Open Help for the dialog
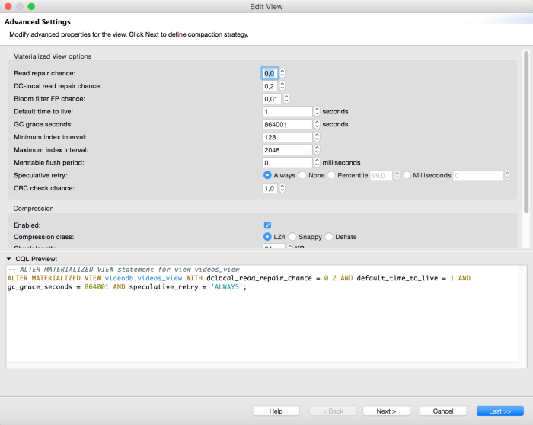This screenshot has height=425, width=533. click(x=276, y=411)
